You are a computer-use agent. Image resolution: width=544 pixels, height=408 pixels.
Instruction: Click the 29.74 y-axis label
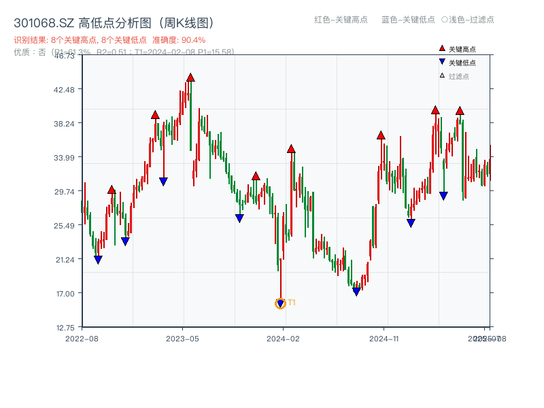64,192
